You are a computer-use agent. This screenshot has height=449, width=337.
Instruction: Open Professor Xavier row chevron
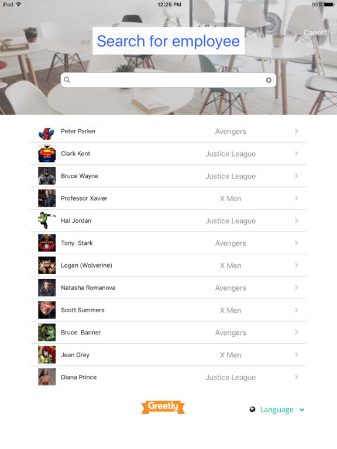coord(297,198)
